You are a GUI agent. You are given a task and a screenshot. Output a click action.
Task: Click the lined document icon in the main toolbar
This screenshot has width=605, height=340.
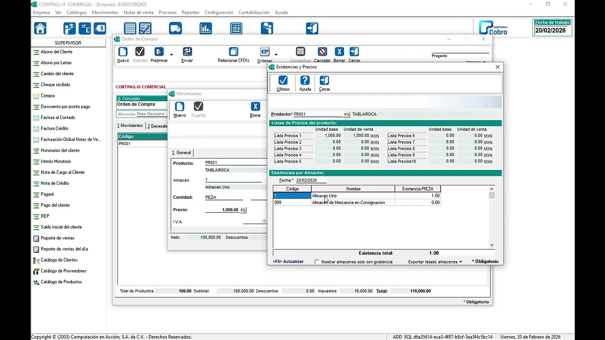[x=130, y=28]
